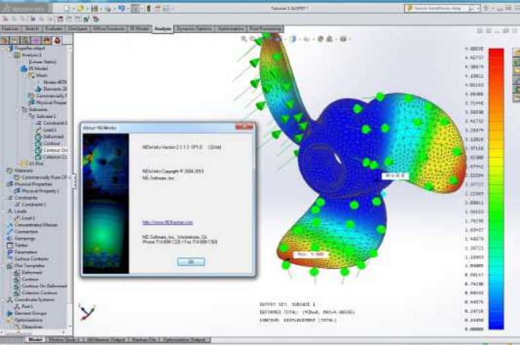Switch to the Sketch tab

click(32, 29)
